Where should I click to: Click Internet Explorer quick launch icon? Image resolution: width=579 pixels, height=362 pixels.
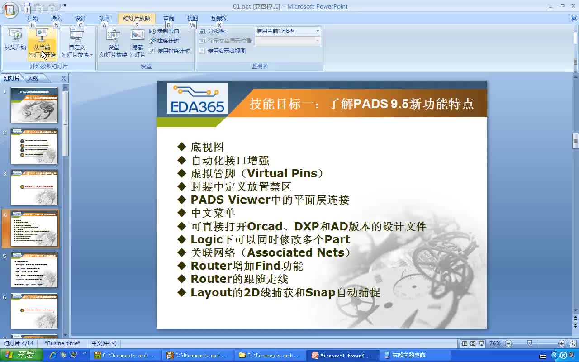click(x=53, y=355)
